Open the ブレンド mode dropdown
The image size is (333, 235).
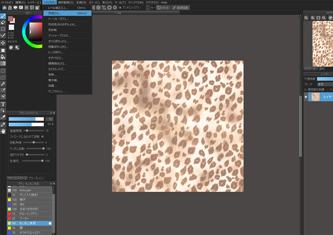click(x=324, y=84)
